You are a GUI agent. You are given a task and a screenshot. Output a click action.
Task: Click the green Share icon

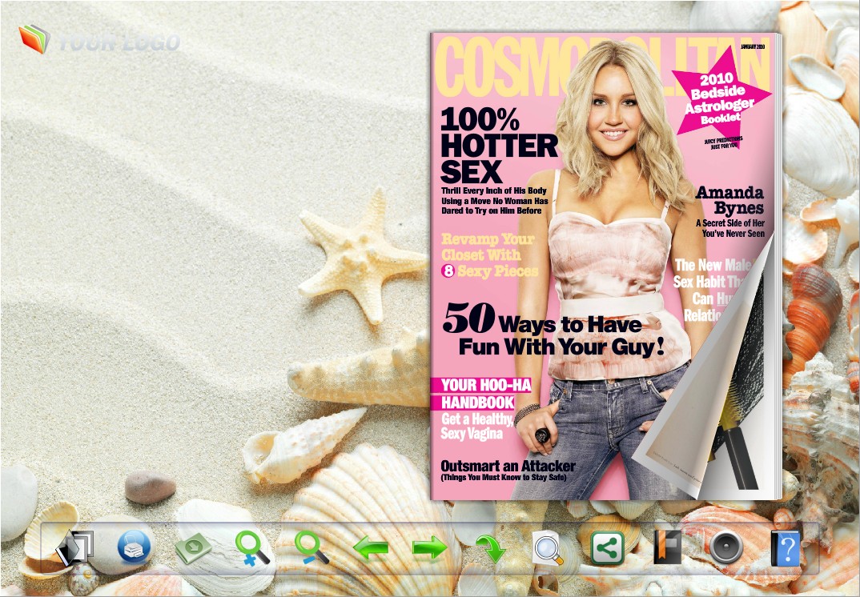(608, 547)
